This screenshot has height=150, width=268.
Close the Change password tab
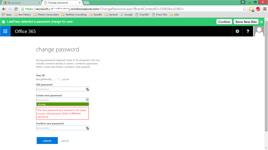click(x=80, y=3)
